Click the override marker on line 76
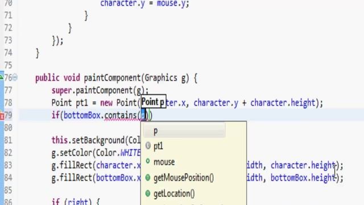 point(1,77)
